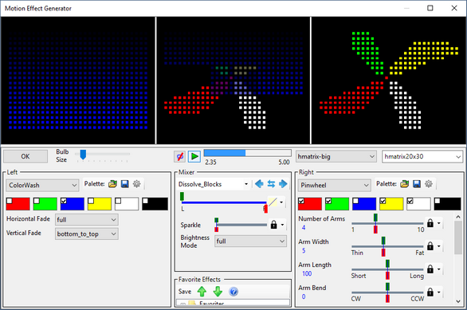
Task: Click the Arm Width slider track
Action: (387, 246)
